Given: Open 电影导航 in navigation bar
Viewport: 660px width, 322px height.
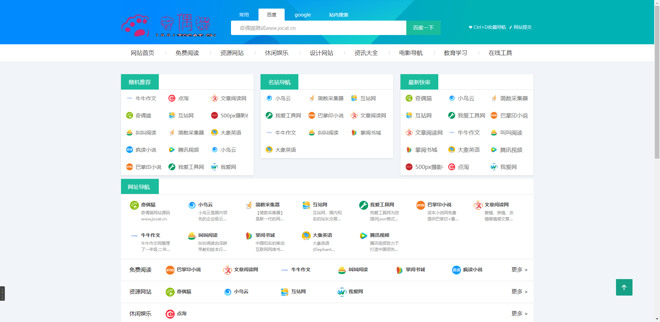Looking at the screenshot, I should click(x=411, y=53).
